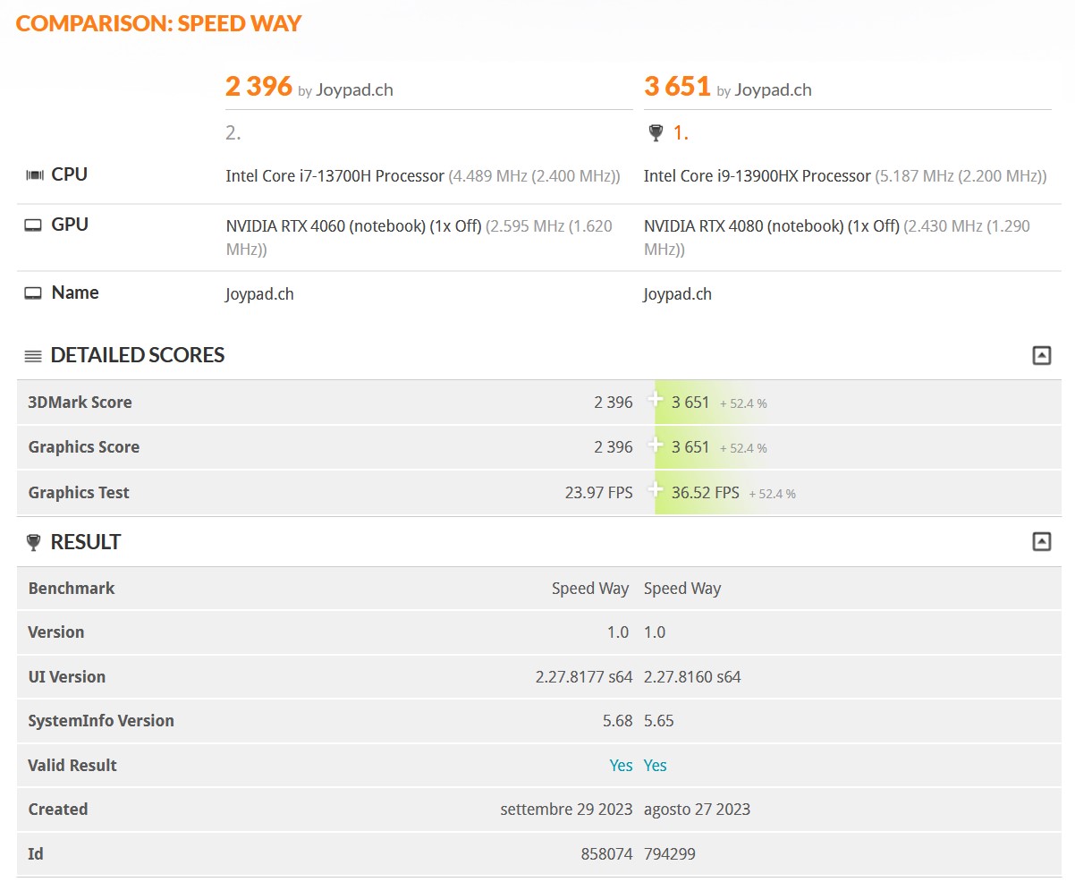The image size is (1075, 882).
Task: Click the GPU row label
Action: coord(70,225)
